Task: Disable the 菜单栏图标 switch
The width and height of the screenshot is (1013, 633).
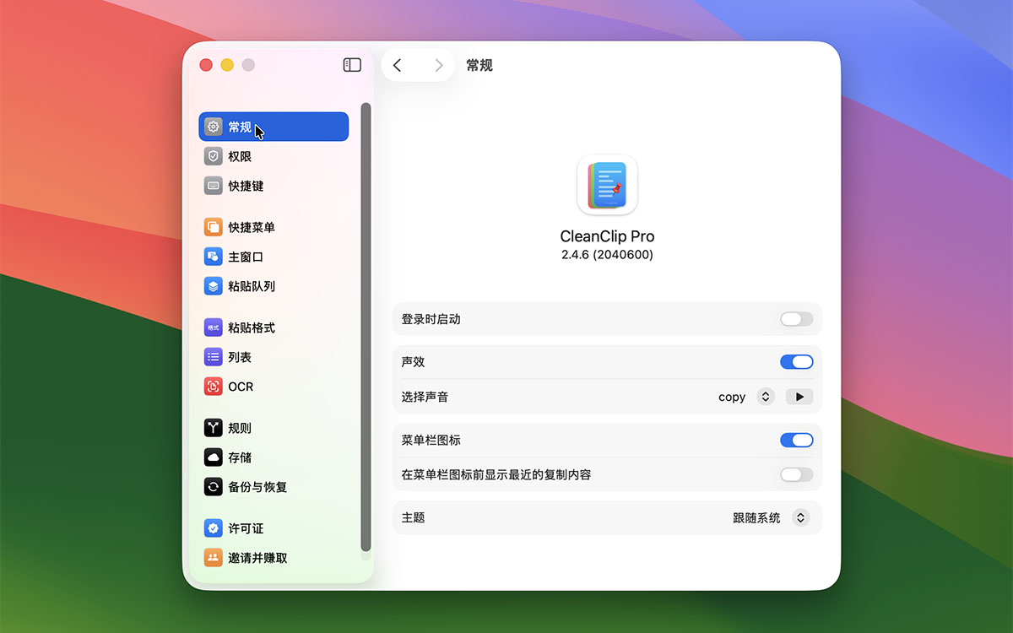Action: point(796,440)
